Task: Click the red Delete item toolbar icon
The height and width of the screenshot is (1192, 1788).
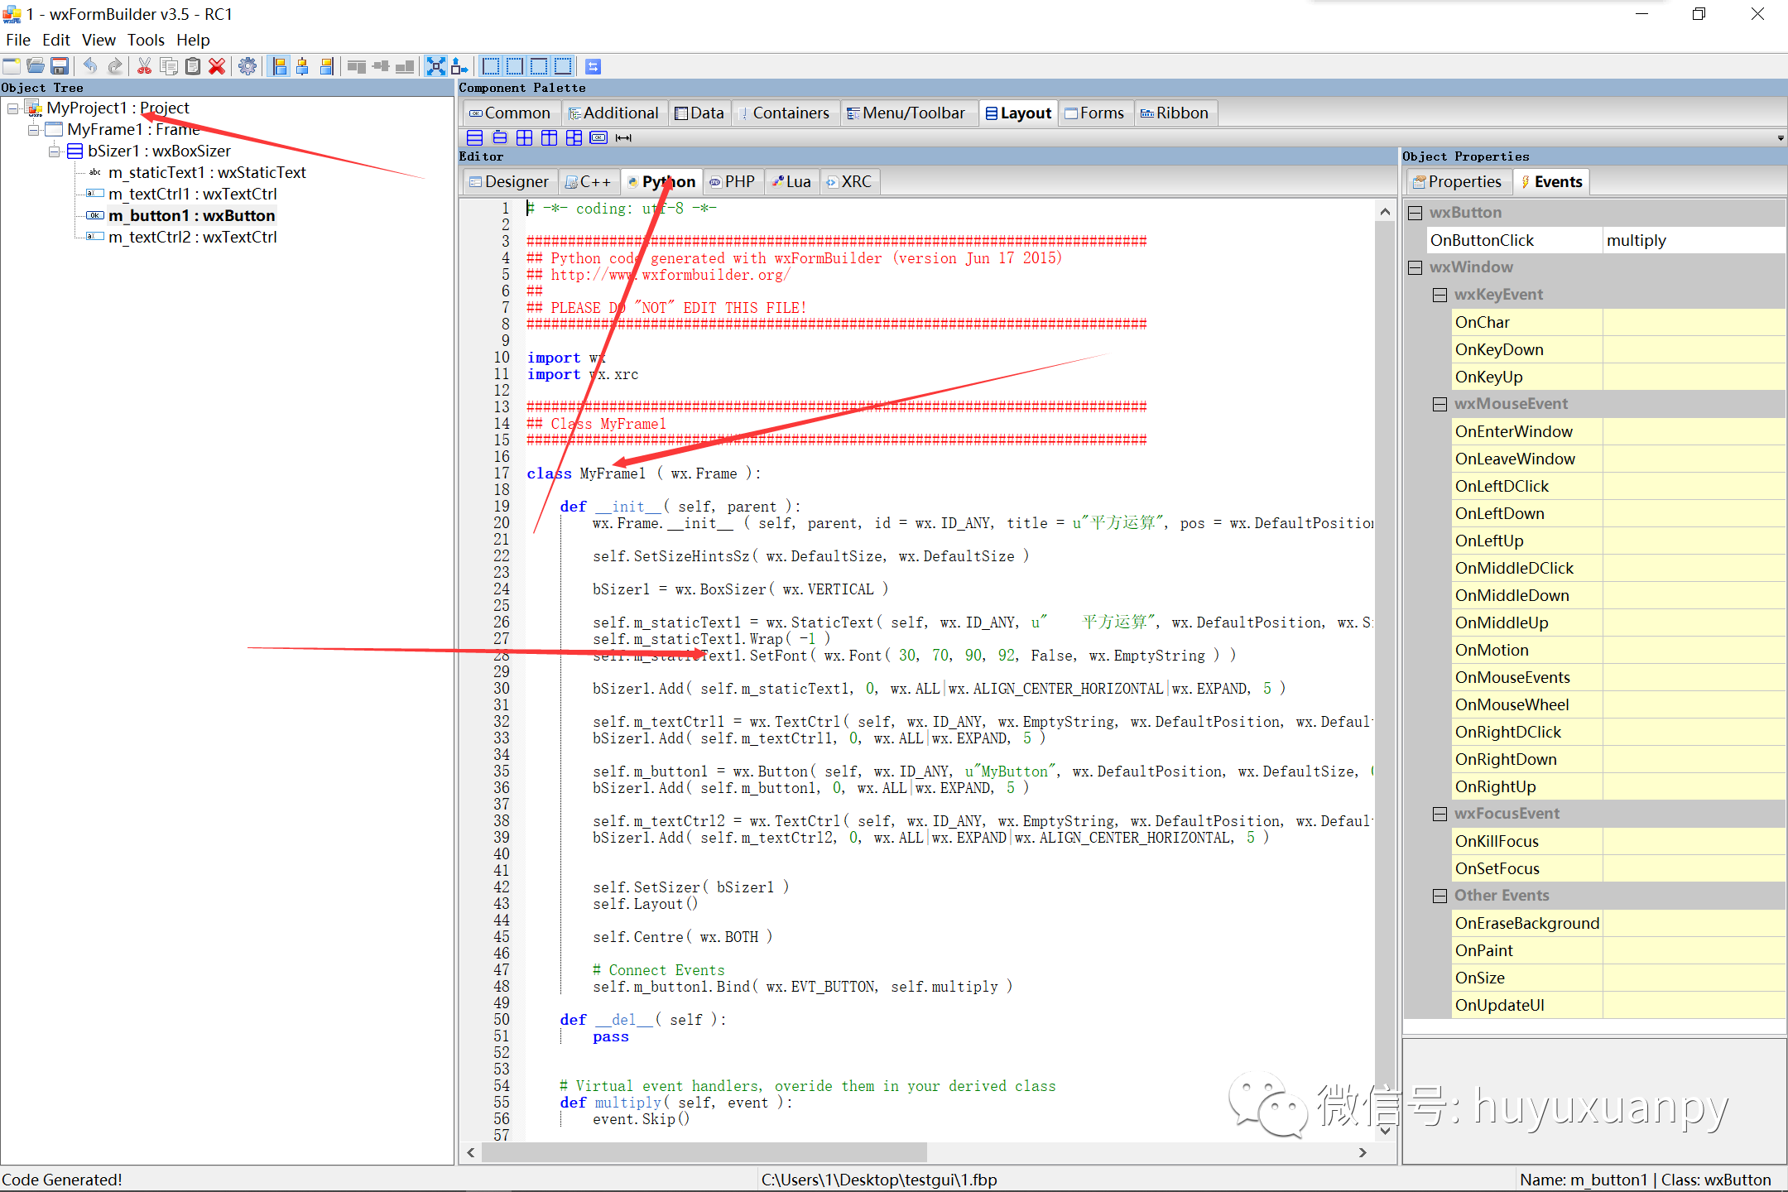Action: [x=217, y=65]
